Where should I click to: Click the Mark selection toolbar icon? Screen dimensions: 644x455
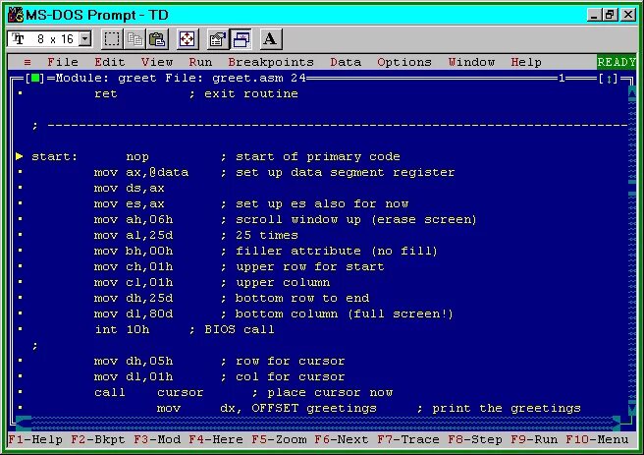tap(111, 39)
